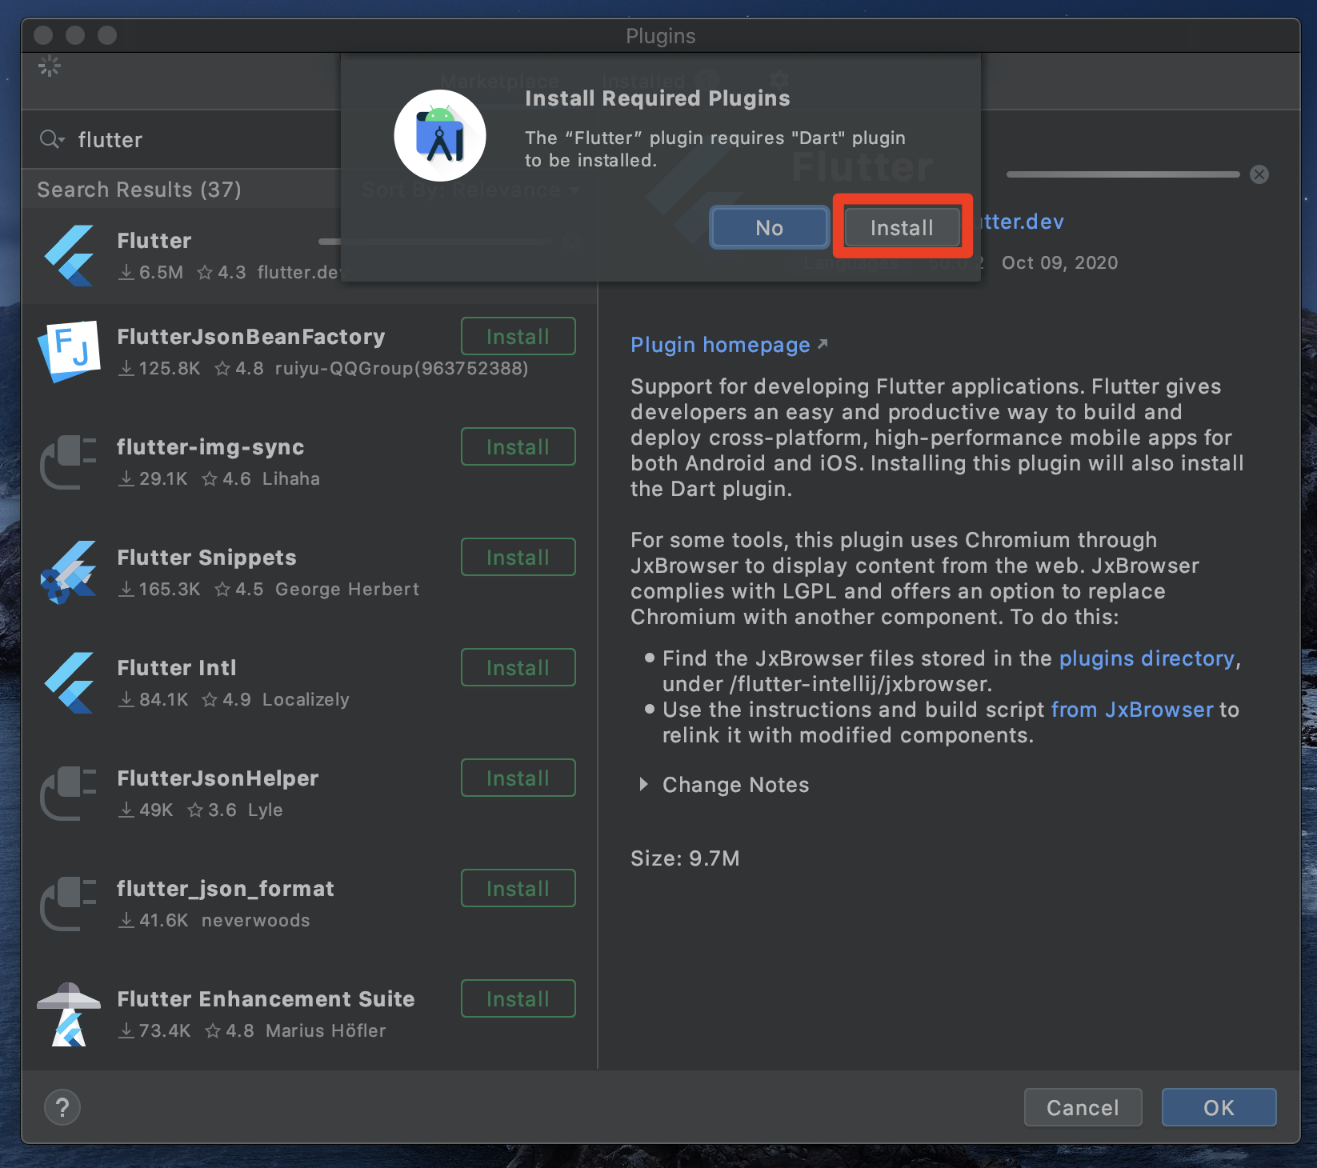The width and height of the screenshot is (1317, 1168).
Task: Open help with the question mark button
Action: [x=62, y=1107]
